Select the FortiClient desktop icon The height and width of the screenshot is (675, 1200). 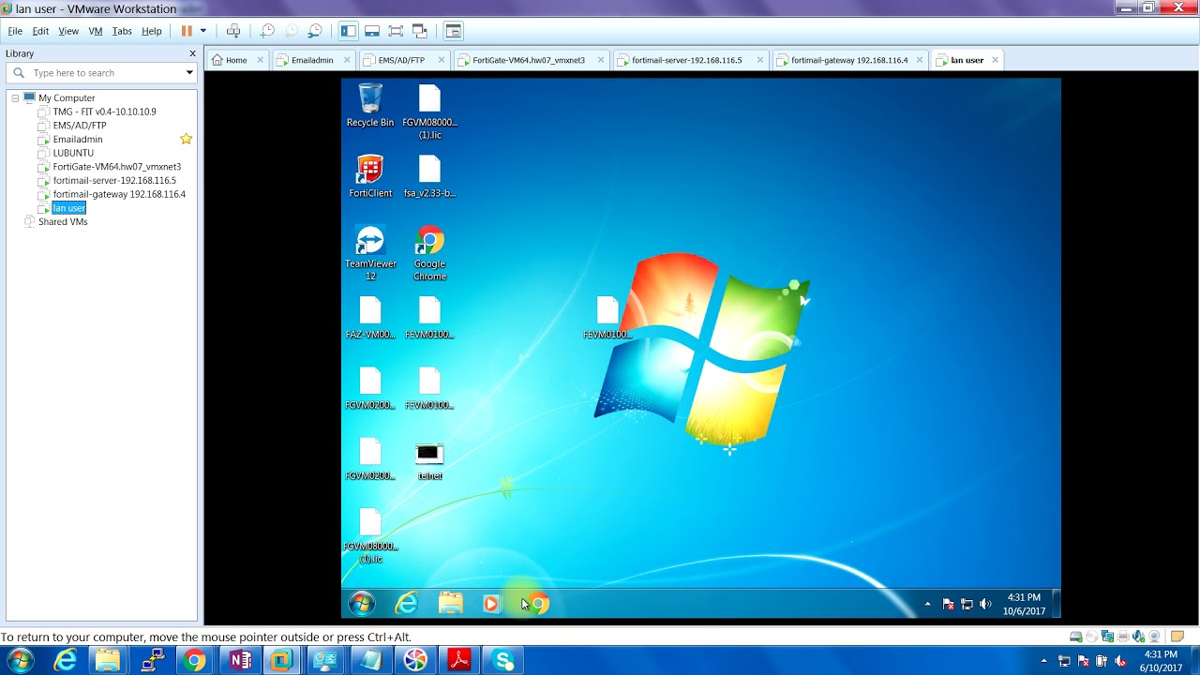[370, 176]
